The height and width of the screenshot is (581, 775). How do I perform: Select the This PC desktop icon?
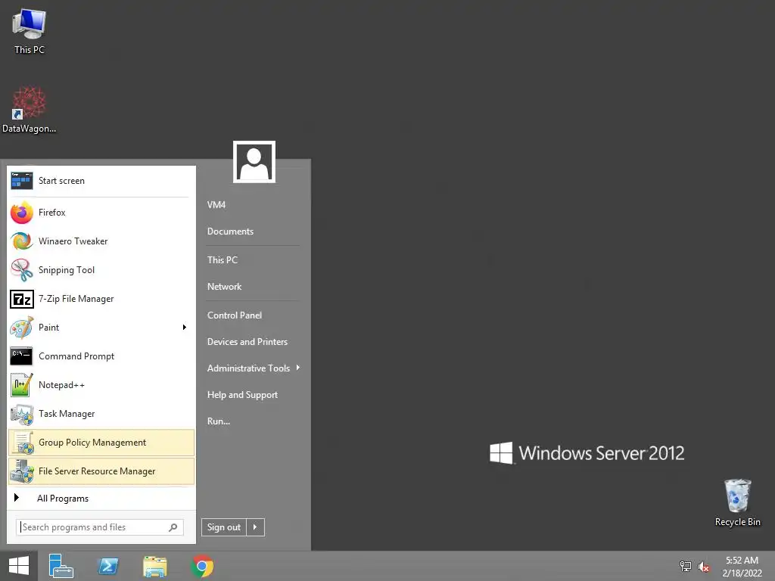pyautogui.click(x=30, y=31)
